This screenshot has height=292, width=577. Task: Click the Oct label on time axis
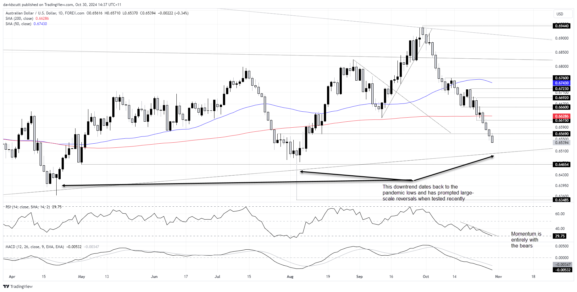click(x=426, y=277)
